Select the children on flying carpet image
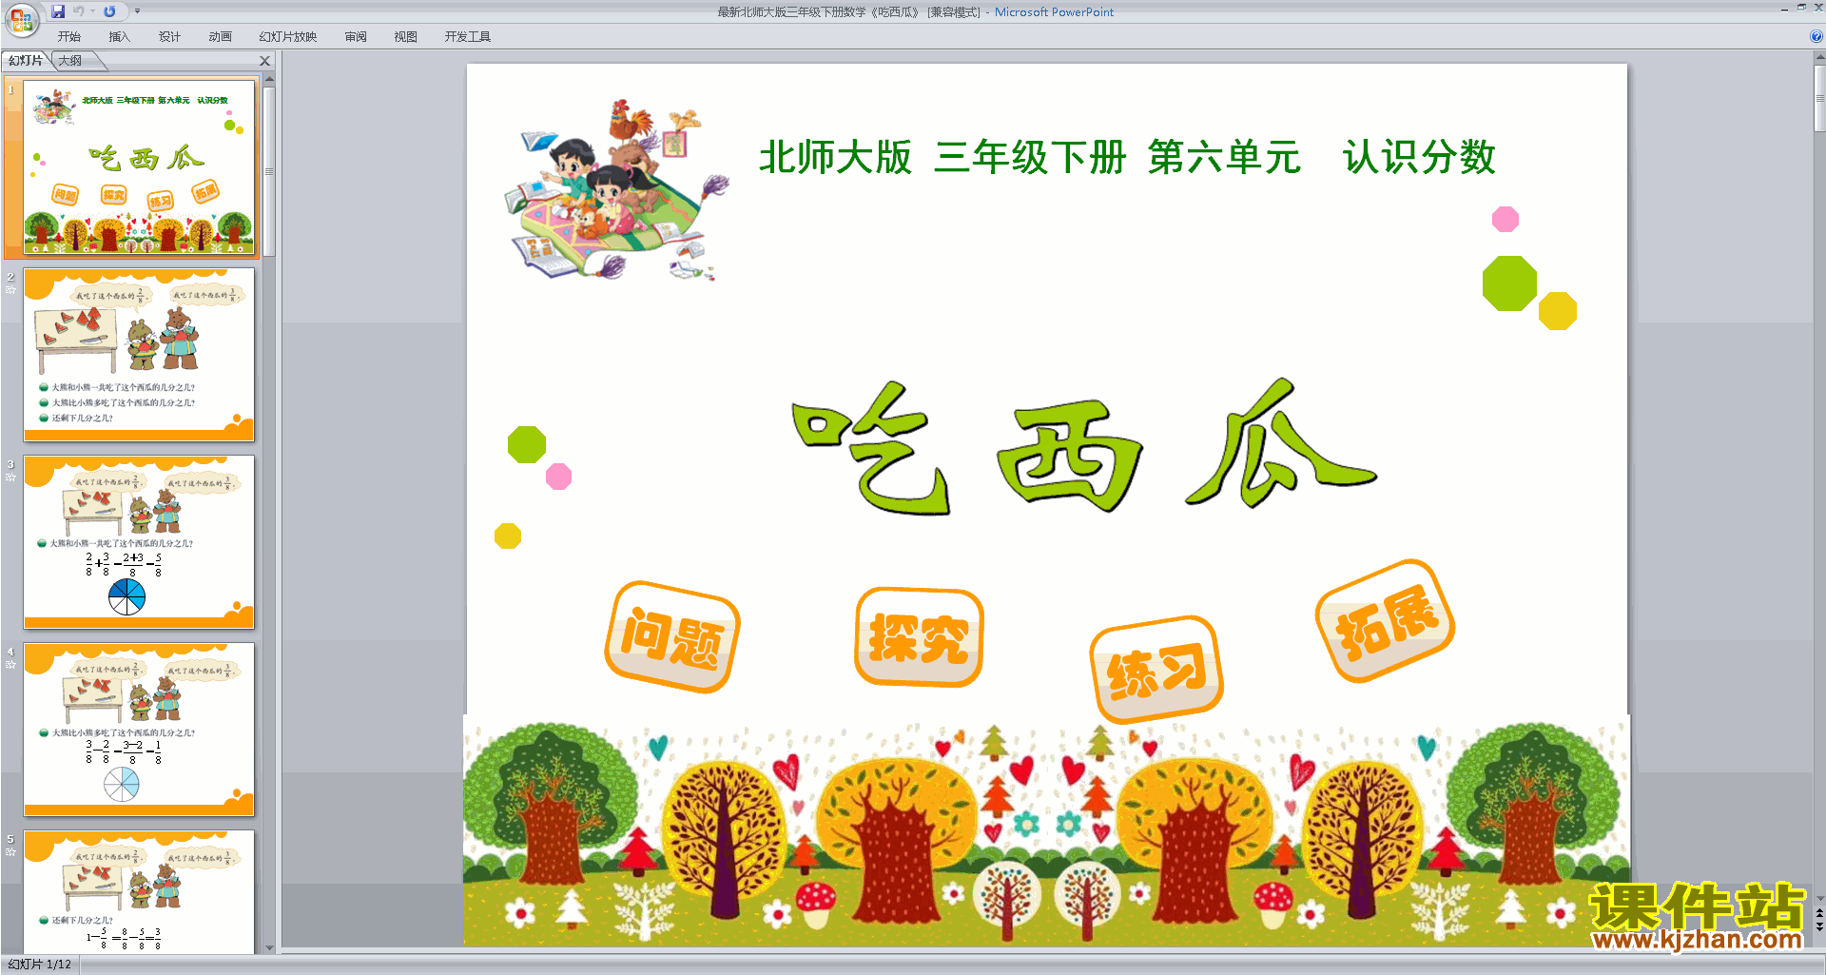This screenshot has width=1826, height=975. click(x=616, y=189)
